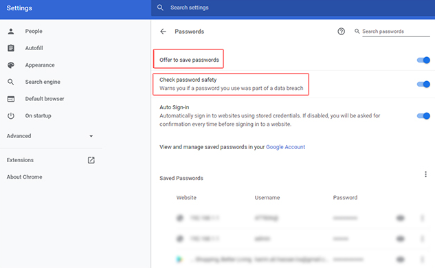
Task: Switch off the Auto Sign-in toggle
Action: [423, 115]
